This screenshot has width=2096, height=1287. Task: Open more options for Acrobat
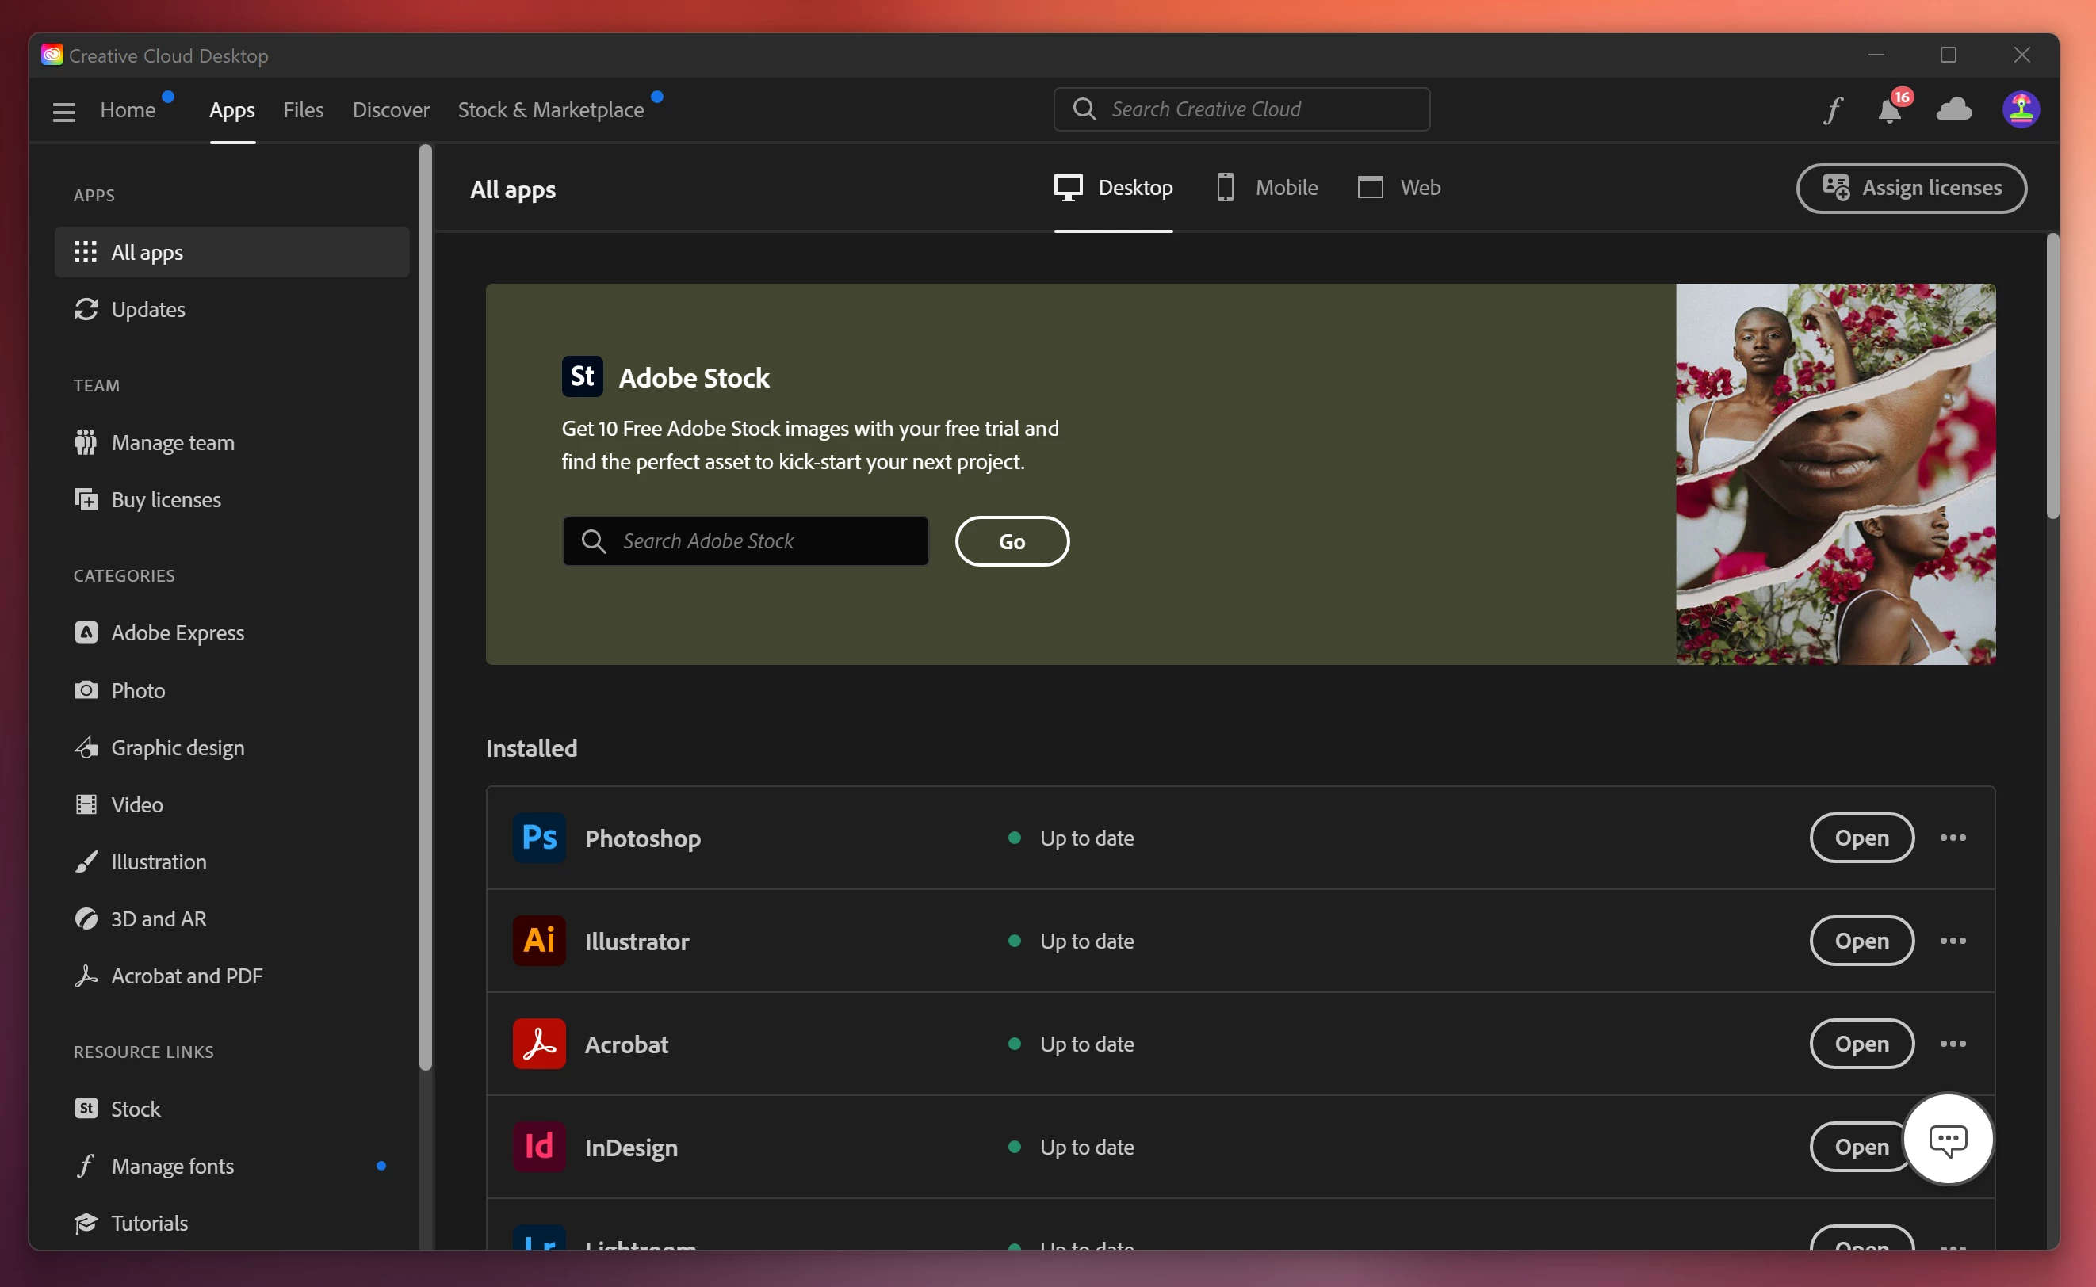pos(1953,1044)
